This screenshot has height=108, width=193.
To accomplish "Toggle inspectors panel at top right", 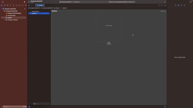I will pyautogui.click(x=190, y=2).
